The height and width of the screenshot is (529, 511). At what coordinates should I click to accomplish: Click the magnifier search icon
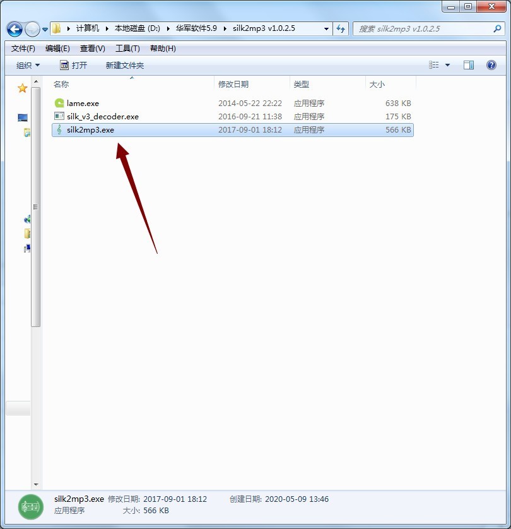coord(497,29)
